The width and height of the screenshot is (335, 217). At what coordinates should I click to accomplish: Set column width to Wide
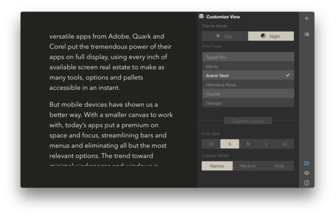(279, 166)
